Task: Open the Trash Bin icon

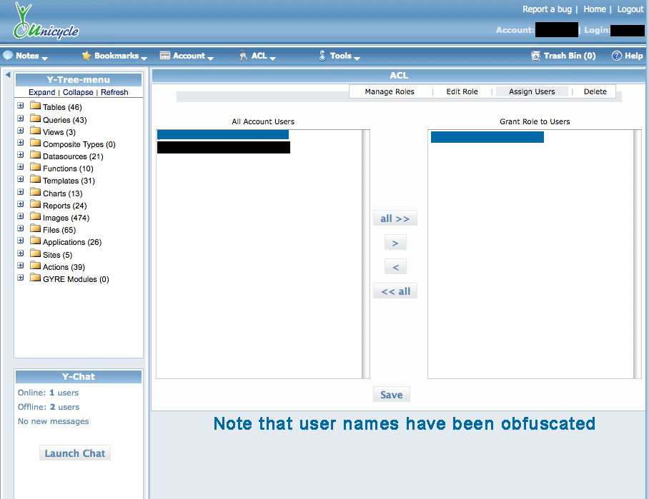Action: point(535,56)
